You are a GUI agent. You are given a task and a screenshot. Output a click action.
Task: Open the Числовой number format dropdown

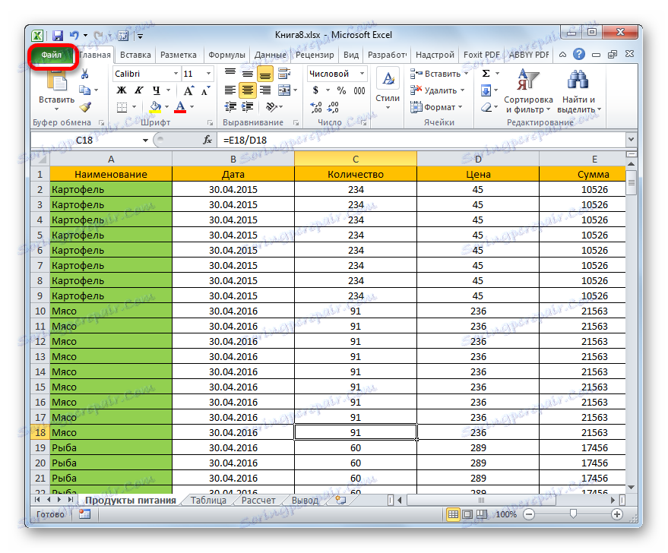[x=362, y=74]
